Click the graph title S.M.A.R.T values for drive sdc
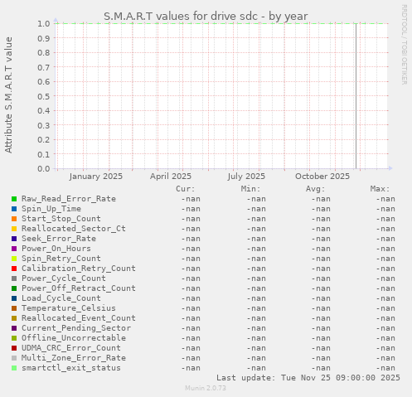The width and height of the screenshot is (412, 397). pos(206,17)
